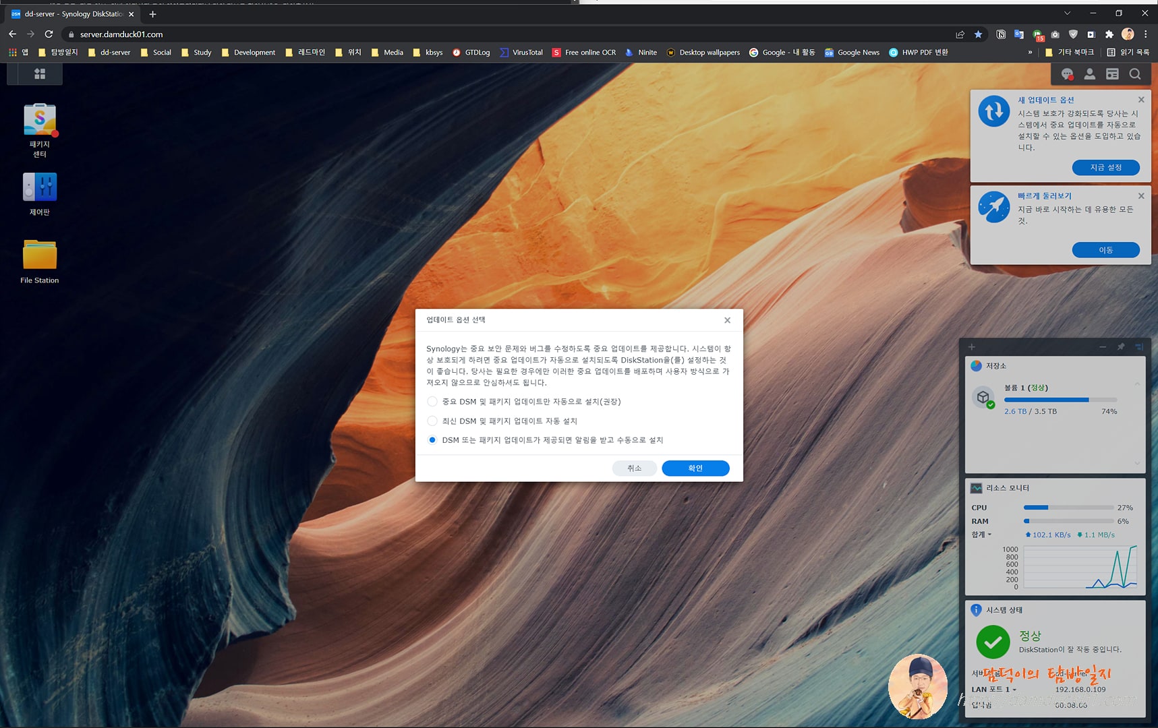The height and width of the screenshot is (728, 1158).
Task: Click the 볼륨 1 usage bar
Action: pyautogui.click(x=1060, y=400)
